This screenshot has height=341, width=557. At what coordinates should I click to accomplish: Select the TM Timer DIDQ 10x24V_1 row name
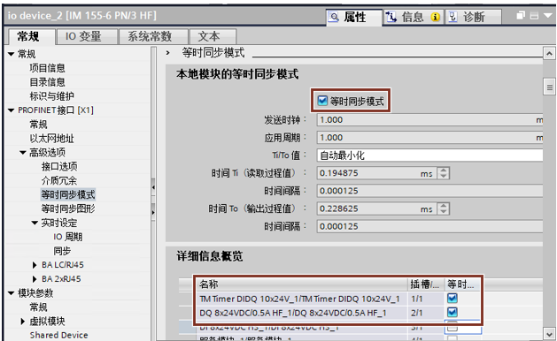tap(300, 299)
